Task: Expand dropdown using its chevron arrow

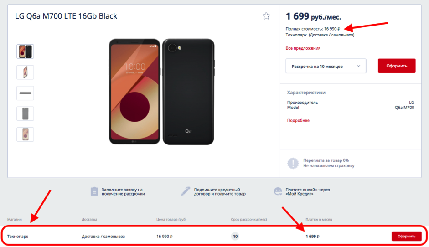Action: tap(358, 66)
